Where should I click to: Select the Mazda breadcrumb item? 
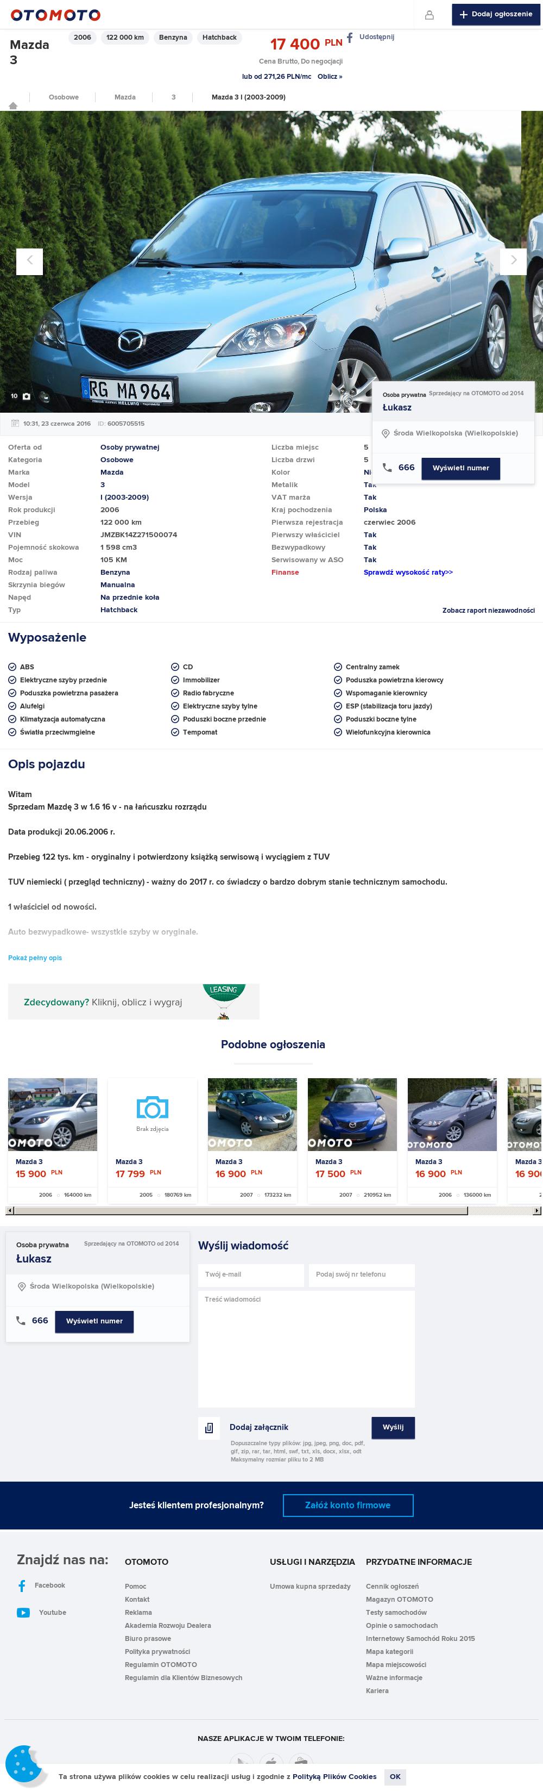click(125, 97)
